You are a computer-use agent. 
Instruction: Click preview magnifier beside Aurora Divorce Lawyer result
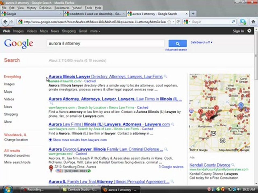[x=166, y=149]
